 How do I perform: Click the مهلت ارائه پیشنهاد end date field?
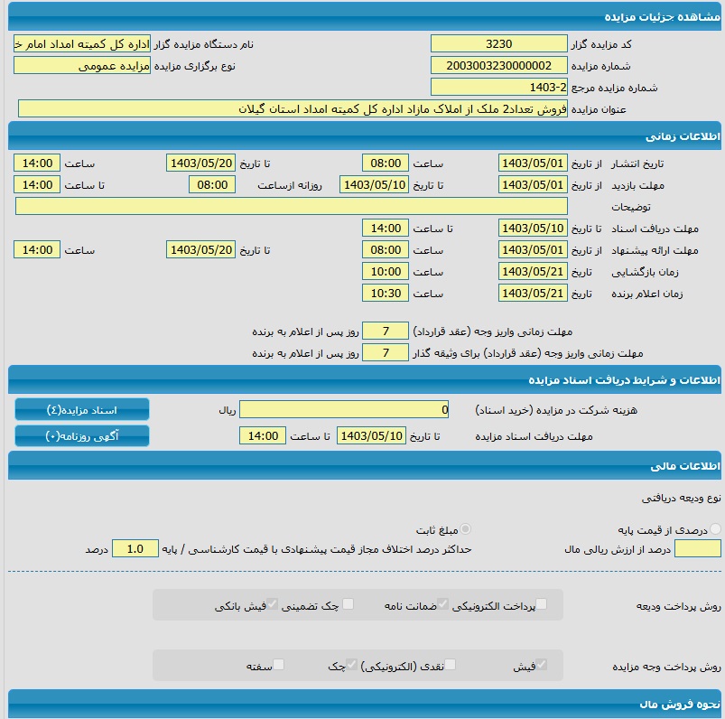[x=201, y=250]
